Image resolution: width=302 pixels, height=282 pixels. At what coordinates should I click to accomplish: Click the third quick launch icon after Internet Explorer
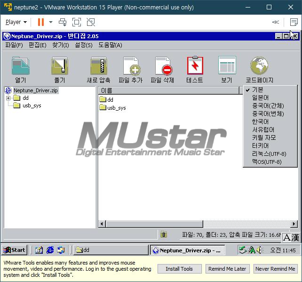(61, 250)
